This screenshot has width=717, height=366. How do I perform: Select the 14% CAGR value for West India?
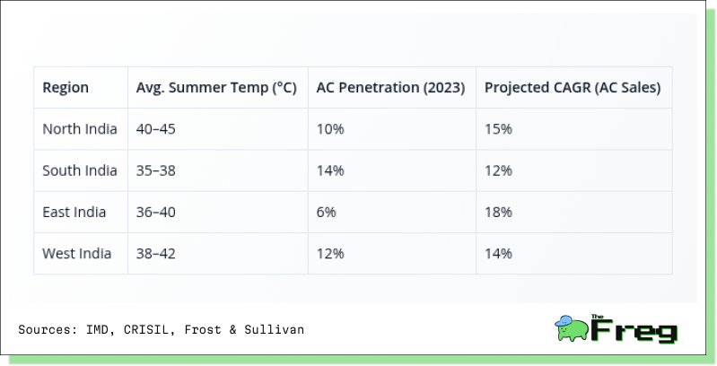pos(498,254)
